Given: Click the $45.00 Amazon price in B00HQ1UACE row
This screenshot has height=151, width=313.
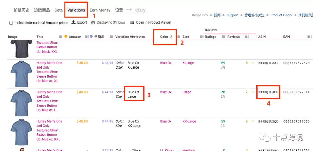Looking at the screenshot, I should 82,92.
